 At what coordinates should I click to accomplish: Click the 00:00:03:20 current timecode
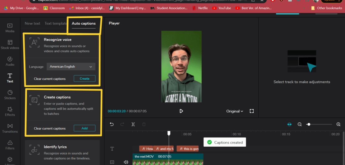pyautogui.click(x=117, y=111)
